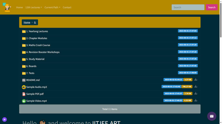Open the README.md file

pos(33,80)
